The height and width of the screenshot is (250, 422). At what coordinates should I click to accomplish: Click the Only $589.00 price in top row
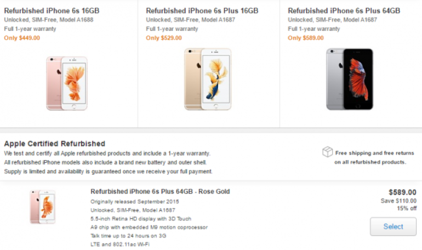pyautogui.click(x=306, y=38)
